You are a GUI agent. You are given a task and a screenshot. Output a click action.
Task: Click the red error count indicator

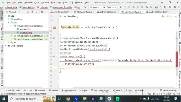(163, 16)
